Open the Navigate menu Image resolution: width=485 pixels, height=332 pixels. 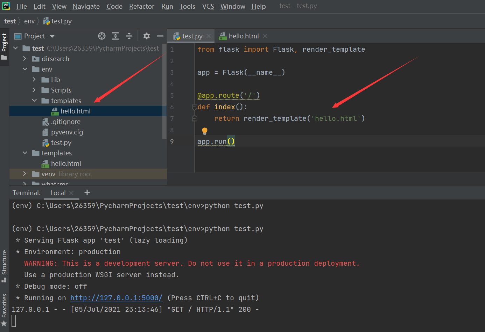pos(86,6)
